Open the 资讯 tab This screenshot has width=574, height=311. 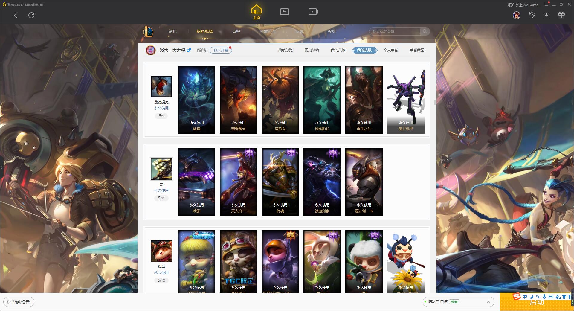click(172, 31)
